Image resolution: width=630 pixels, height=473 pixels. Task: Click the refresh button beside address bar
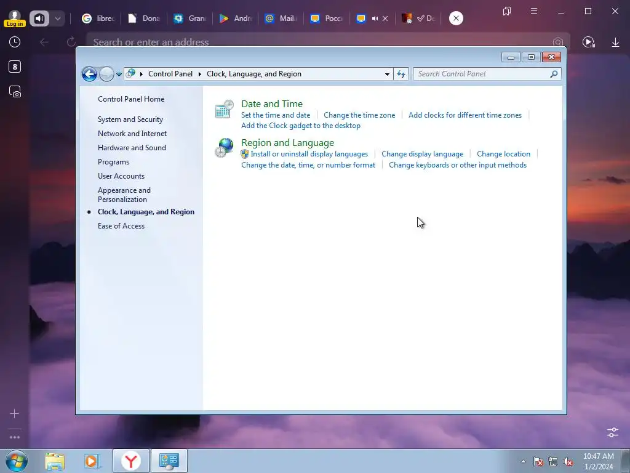[x=401, y=74]
